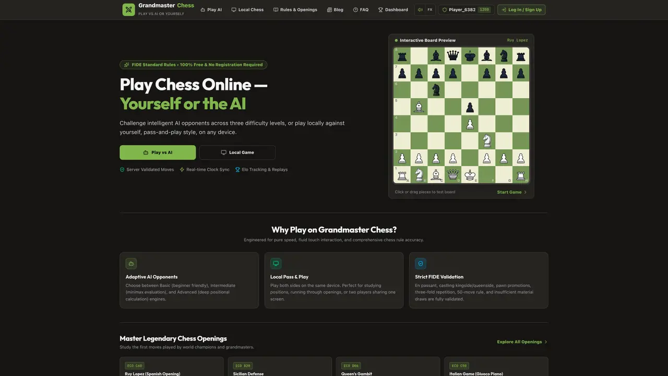Go to Rules & Openings page
Viewport: 668px width, 376px height.
click(295, 9)
